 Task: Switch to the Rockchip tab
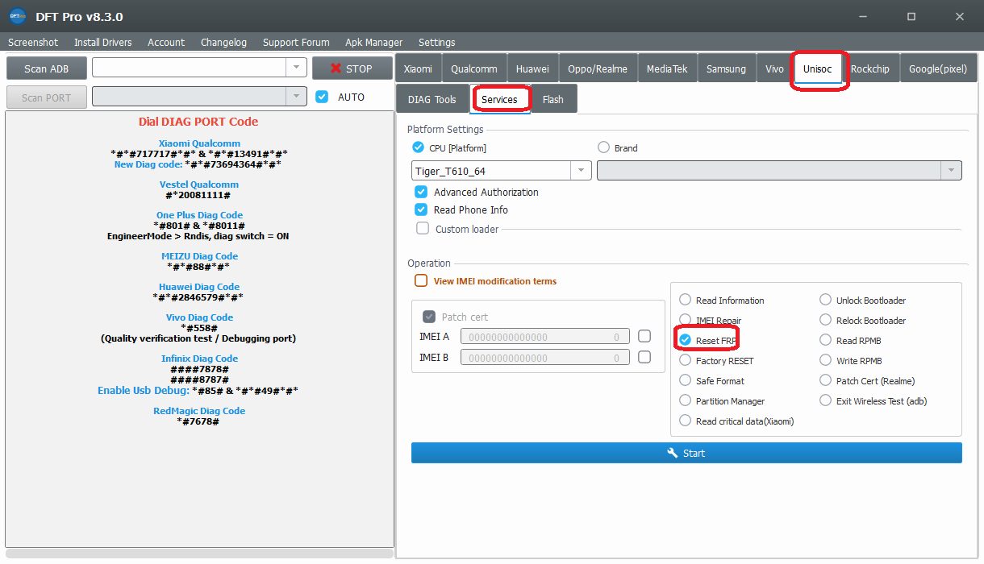pyautogui.click(x=870, y=68)
